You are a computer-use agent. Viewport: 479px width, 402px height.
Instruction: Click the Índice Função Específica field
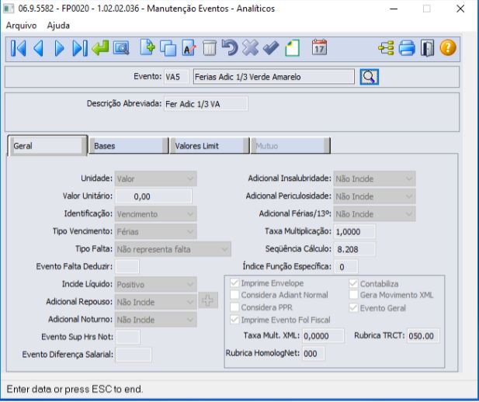click(x=345, y=267)
